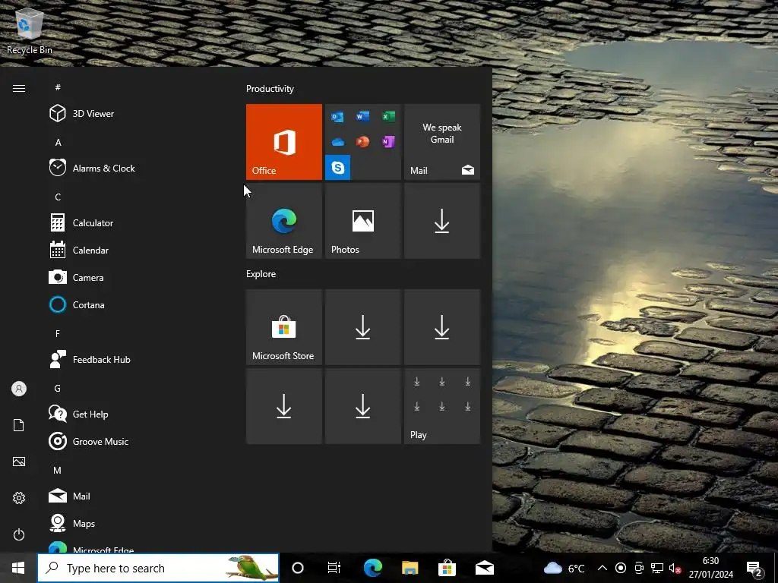This screenshot has width=778, height=583.
Task: Open Pictures from Start sidebar
Action: pos(19,462)
